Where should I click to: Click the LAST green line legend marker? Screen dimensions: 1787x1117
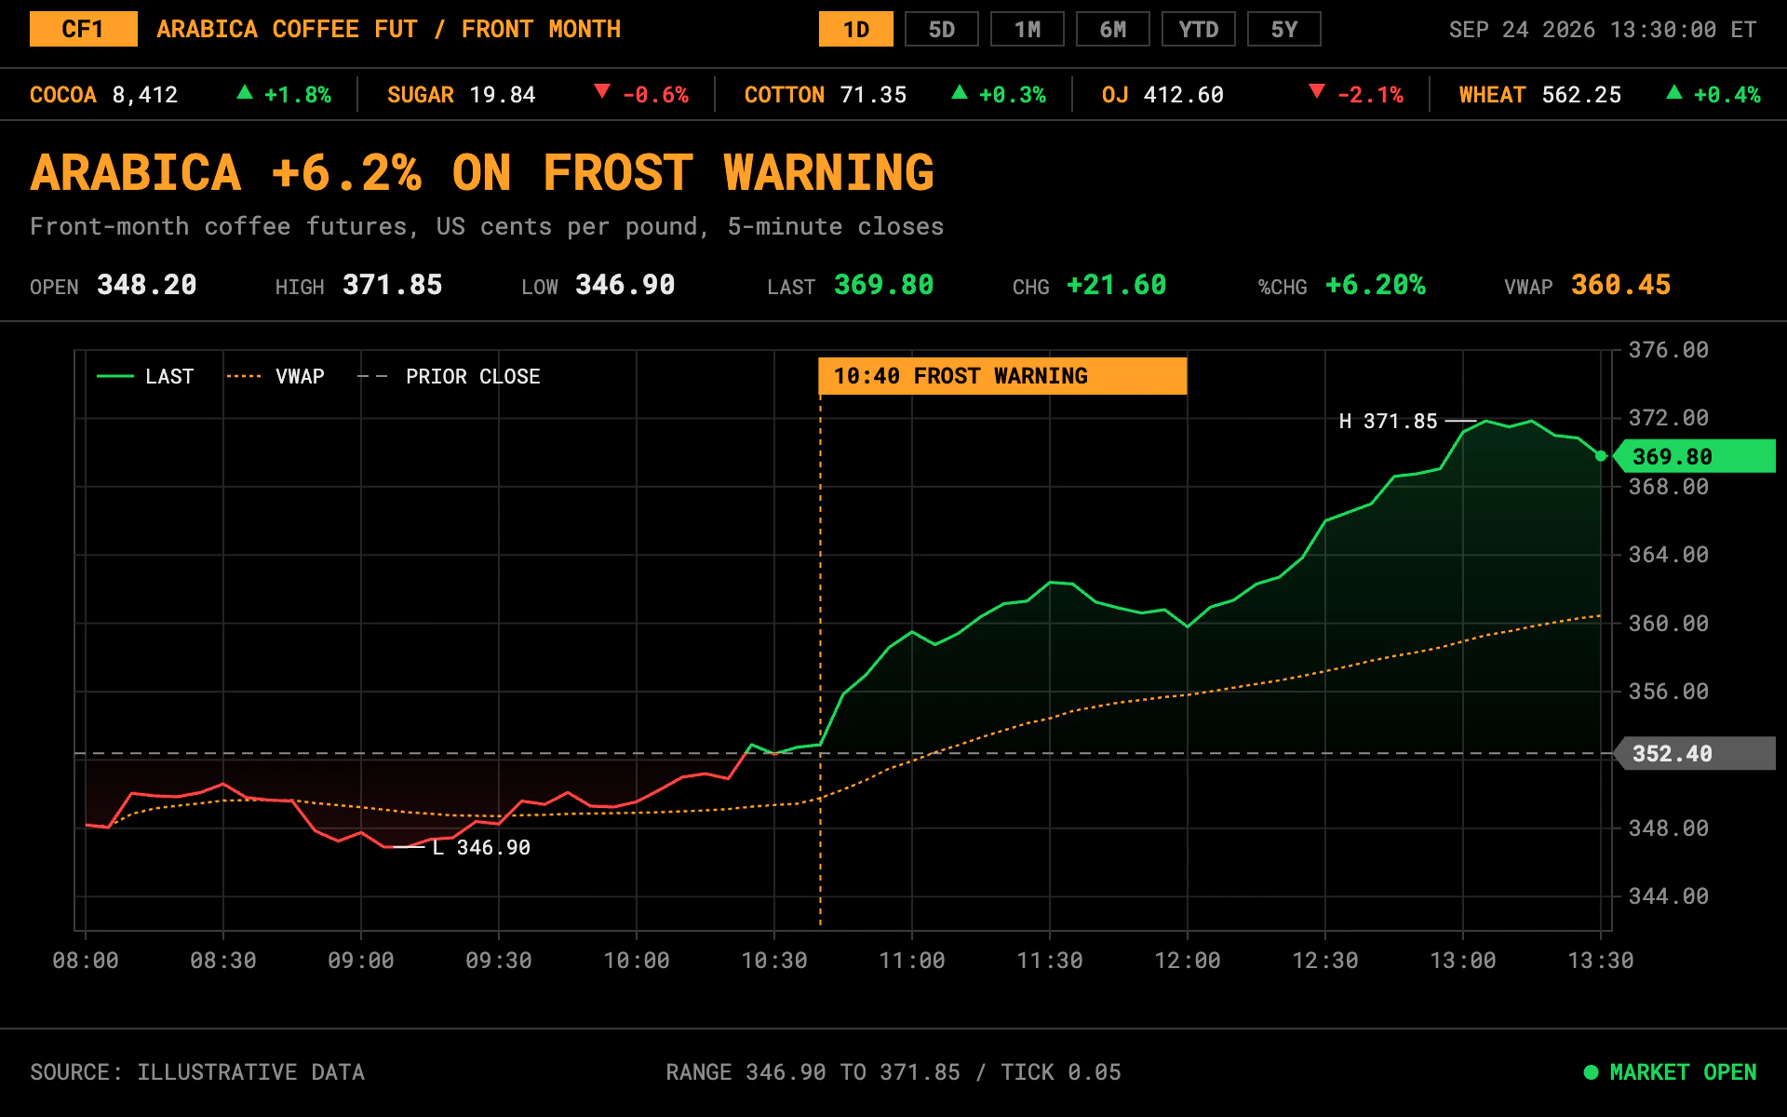tap(115, 376)
